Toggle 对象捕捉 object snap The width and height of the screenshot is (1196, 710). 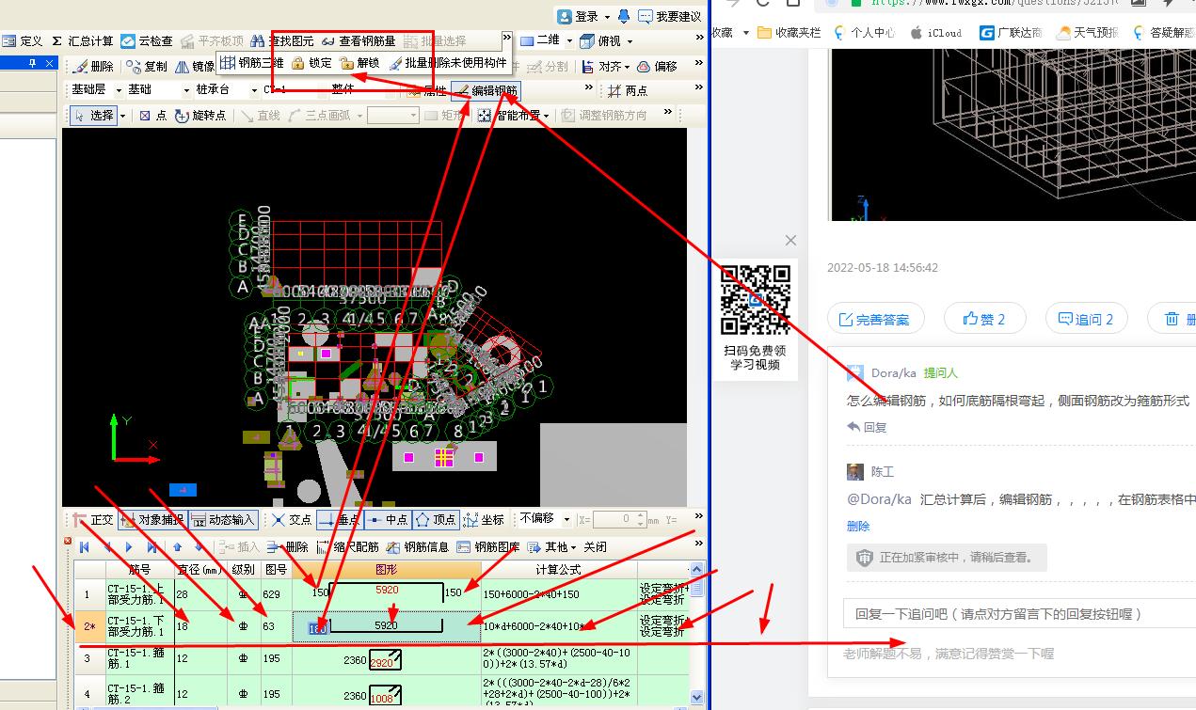pyautogui.click(x=151, y=520)
